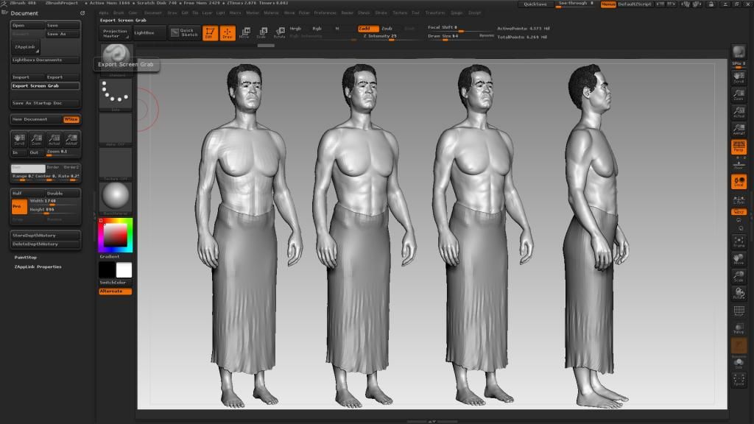Click Rotate icon in right shelf
Viewport: 754px width, 424px height.
[x=739, y=293]
